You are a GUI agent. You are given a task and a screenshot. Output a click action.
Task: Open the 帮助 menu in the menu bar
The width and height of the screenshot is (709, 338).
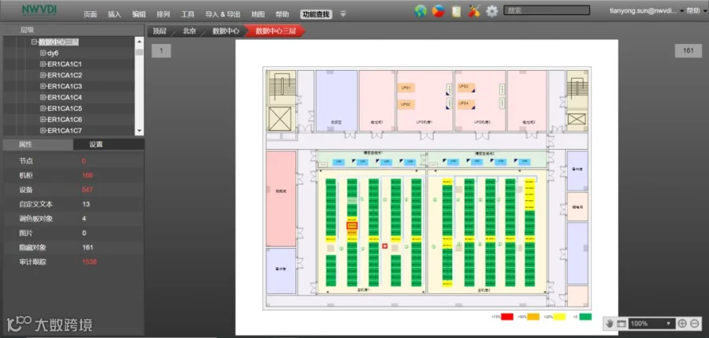point(282,14)
